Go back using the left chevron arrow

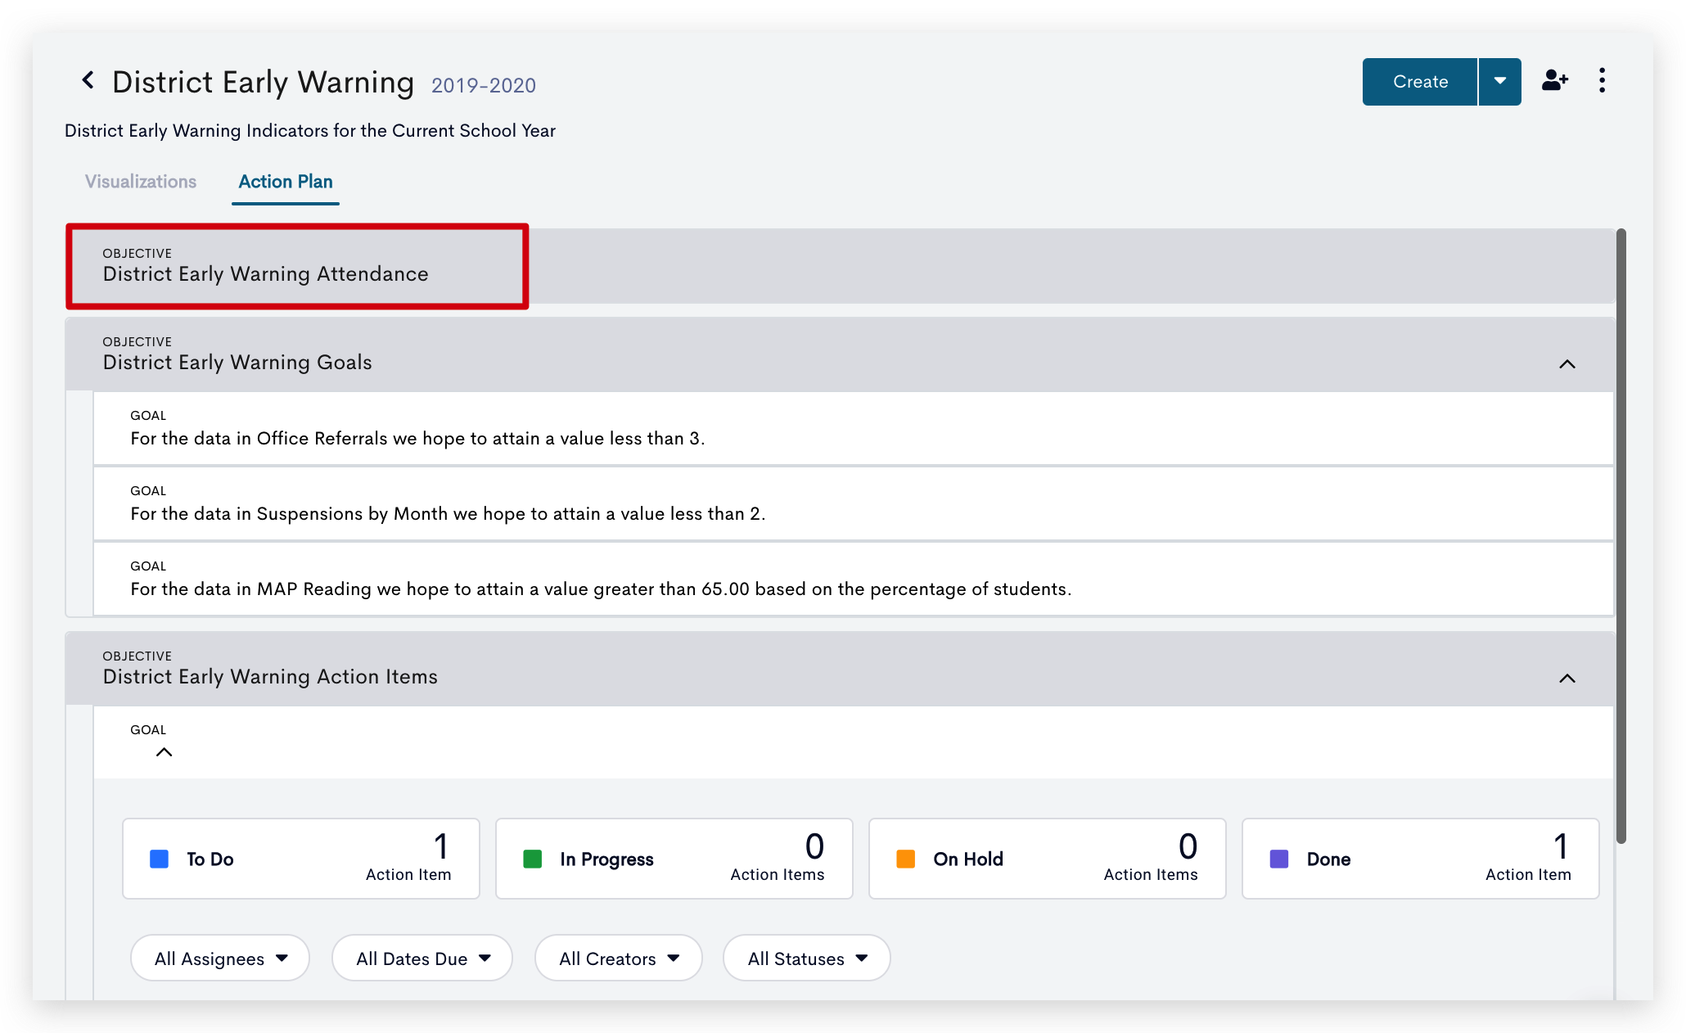point(88,80)
